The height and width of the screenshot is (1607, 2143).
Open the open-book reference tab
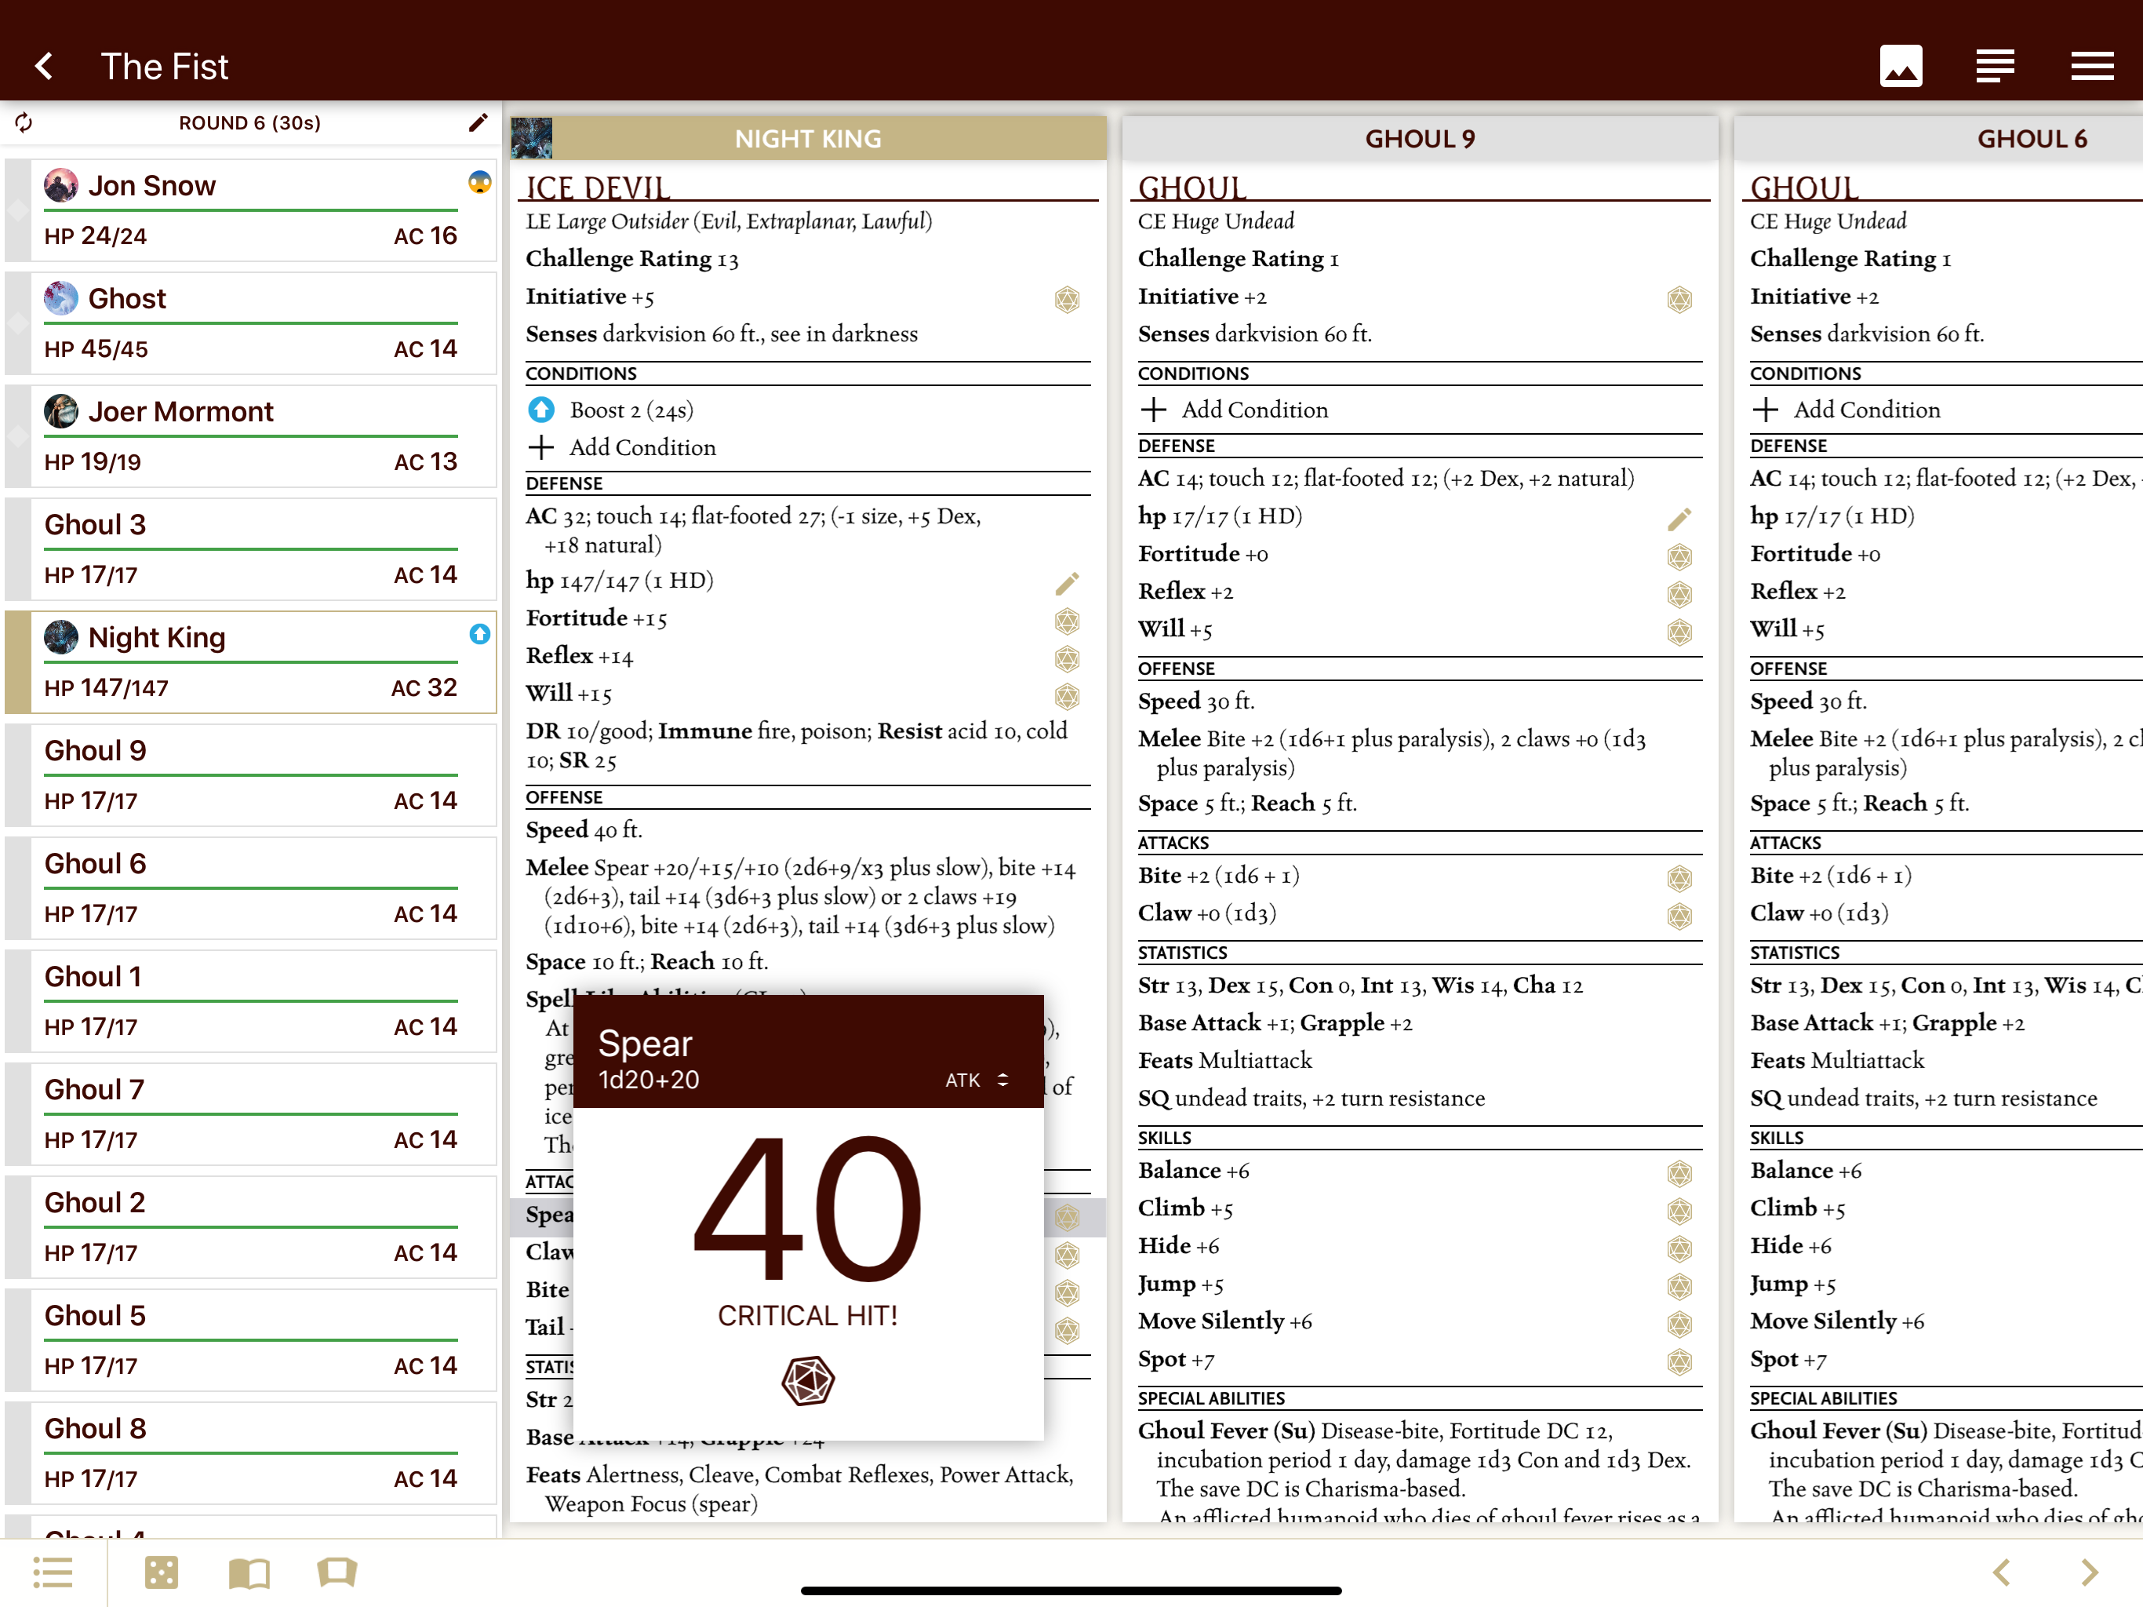(x=249, y=1572)
